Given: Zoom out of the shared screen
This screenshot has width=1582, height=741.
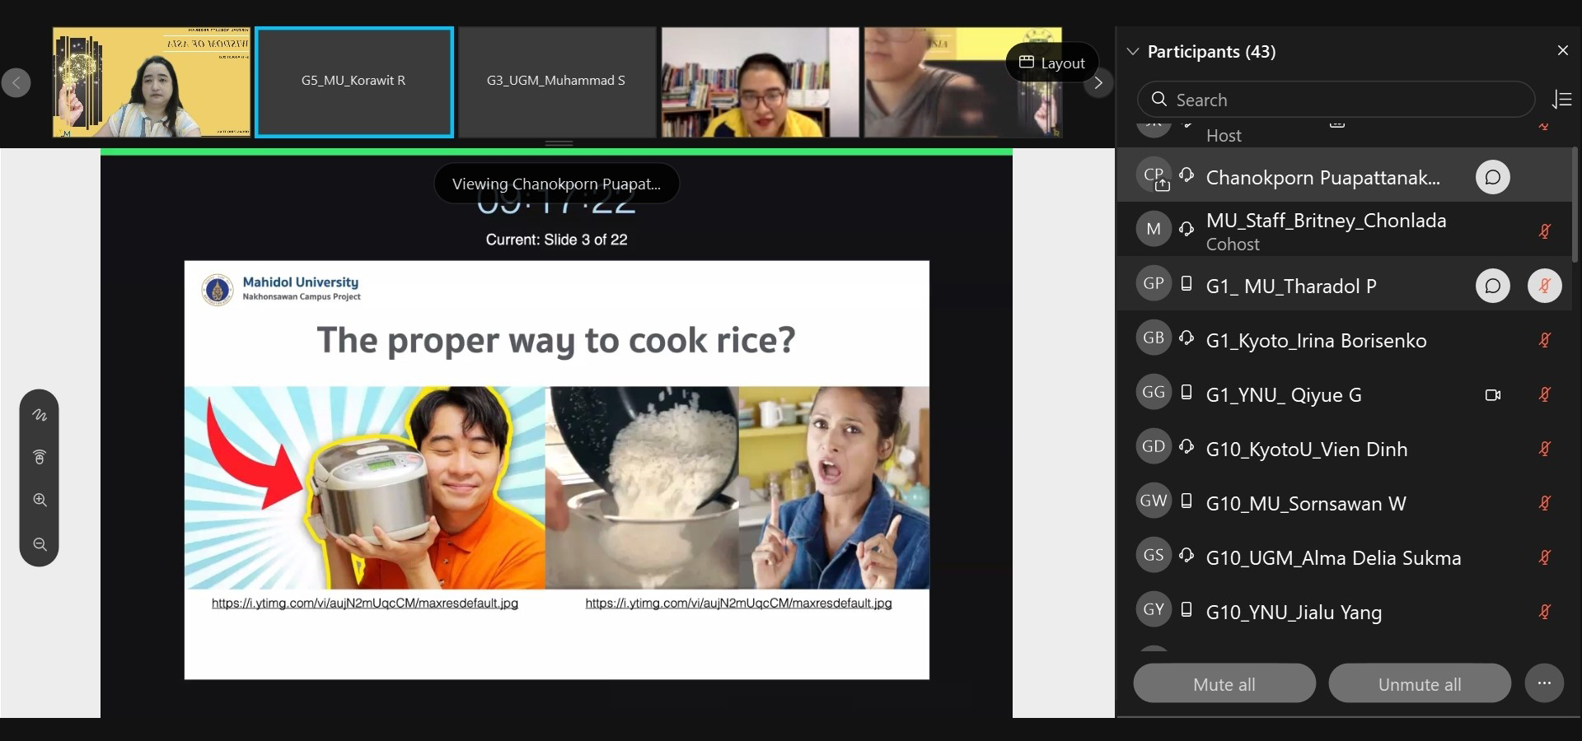Looking at the screenshot, I should click(x=40, y=544).
